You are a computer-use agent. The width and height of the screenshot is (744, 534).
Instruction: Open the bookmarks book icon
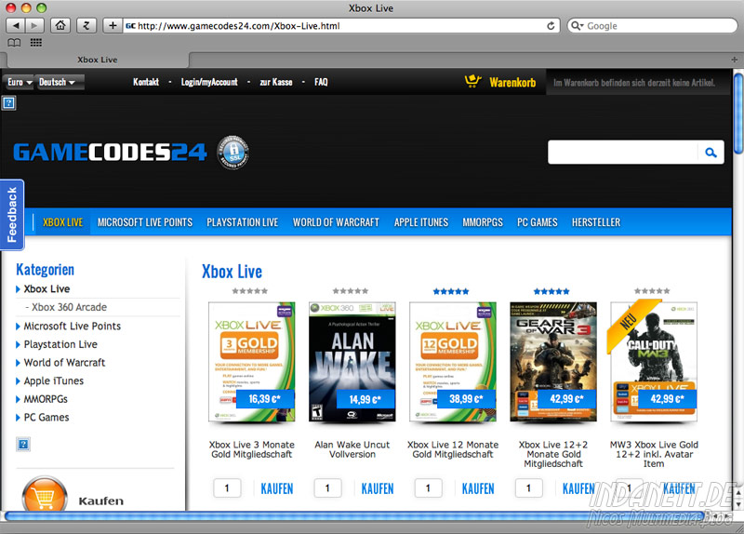click(x=14, y=43)
